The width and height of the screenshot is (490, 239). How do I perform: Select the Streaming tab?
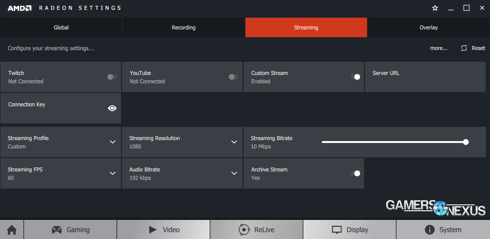(x=306, y=27)
